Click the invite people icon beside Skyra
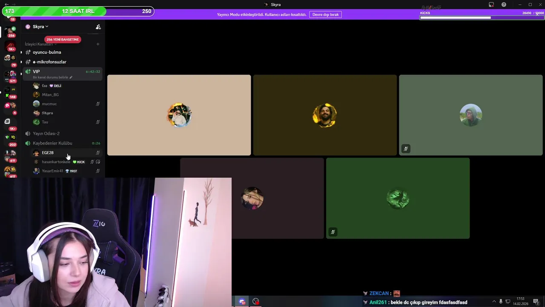The image size is (545, 307). click(98, 27)
